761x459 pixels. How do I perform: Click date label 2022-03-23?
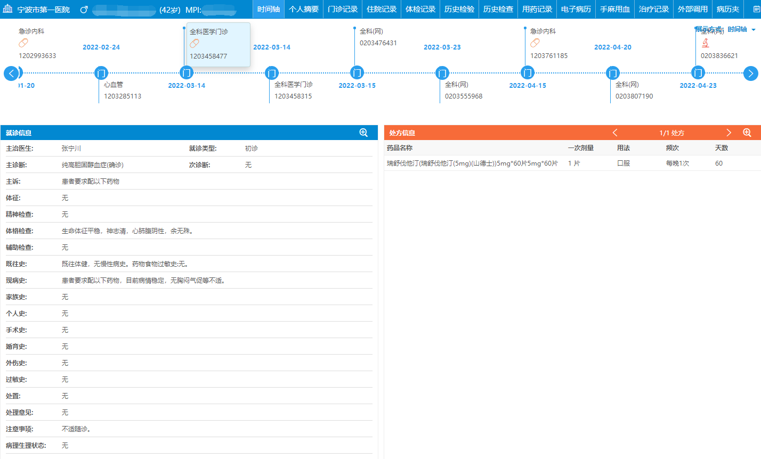coord(442,47)
